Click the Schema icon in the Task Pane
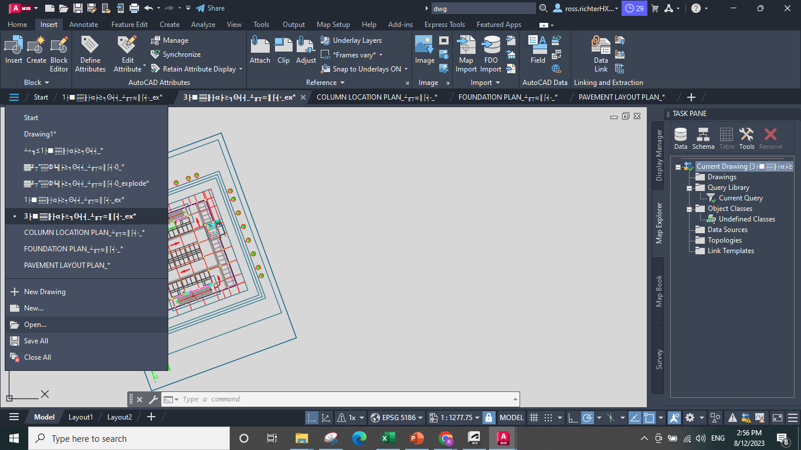This screenshot has width=801, height=450. 703,137
